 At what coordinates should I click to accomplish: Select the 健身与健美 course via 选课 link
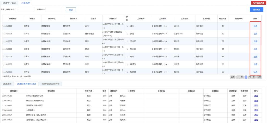click(255, 34)
